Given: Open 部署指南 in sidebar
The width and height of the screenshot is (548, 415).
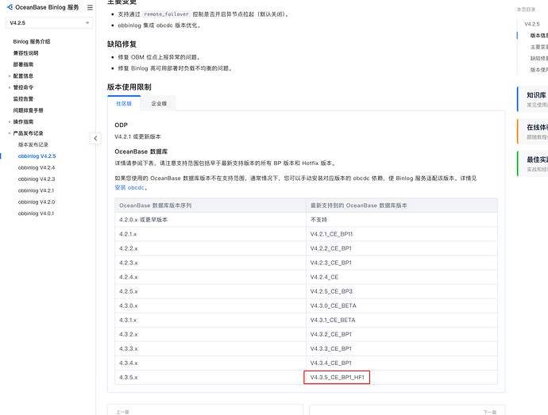Looking at the screenshot, I should [x=23, y=64].
